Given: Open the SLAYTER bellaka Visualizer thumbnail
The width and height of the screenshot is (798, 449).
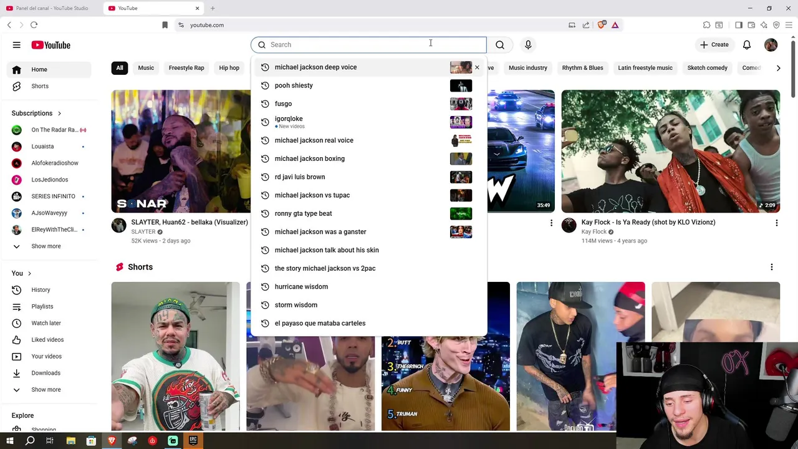Looking at the screenshot, I should pyautogui.click(x=181, y=152).
